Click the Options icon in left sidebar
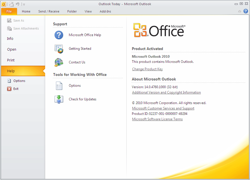This screenshot has width=250, height=180. click(9, 81)
